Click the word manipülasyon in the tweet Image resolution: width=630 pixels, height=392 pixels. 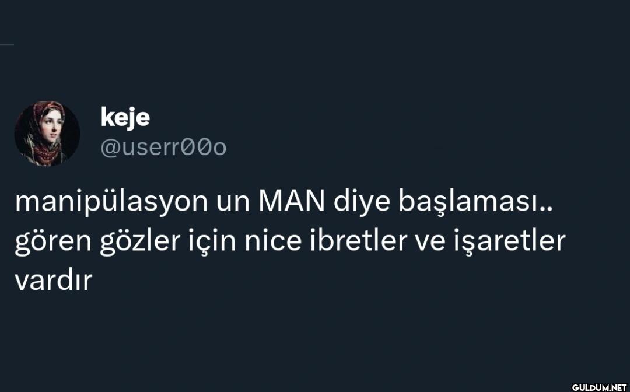pos(111,202)
